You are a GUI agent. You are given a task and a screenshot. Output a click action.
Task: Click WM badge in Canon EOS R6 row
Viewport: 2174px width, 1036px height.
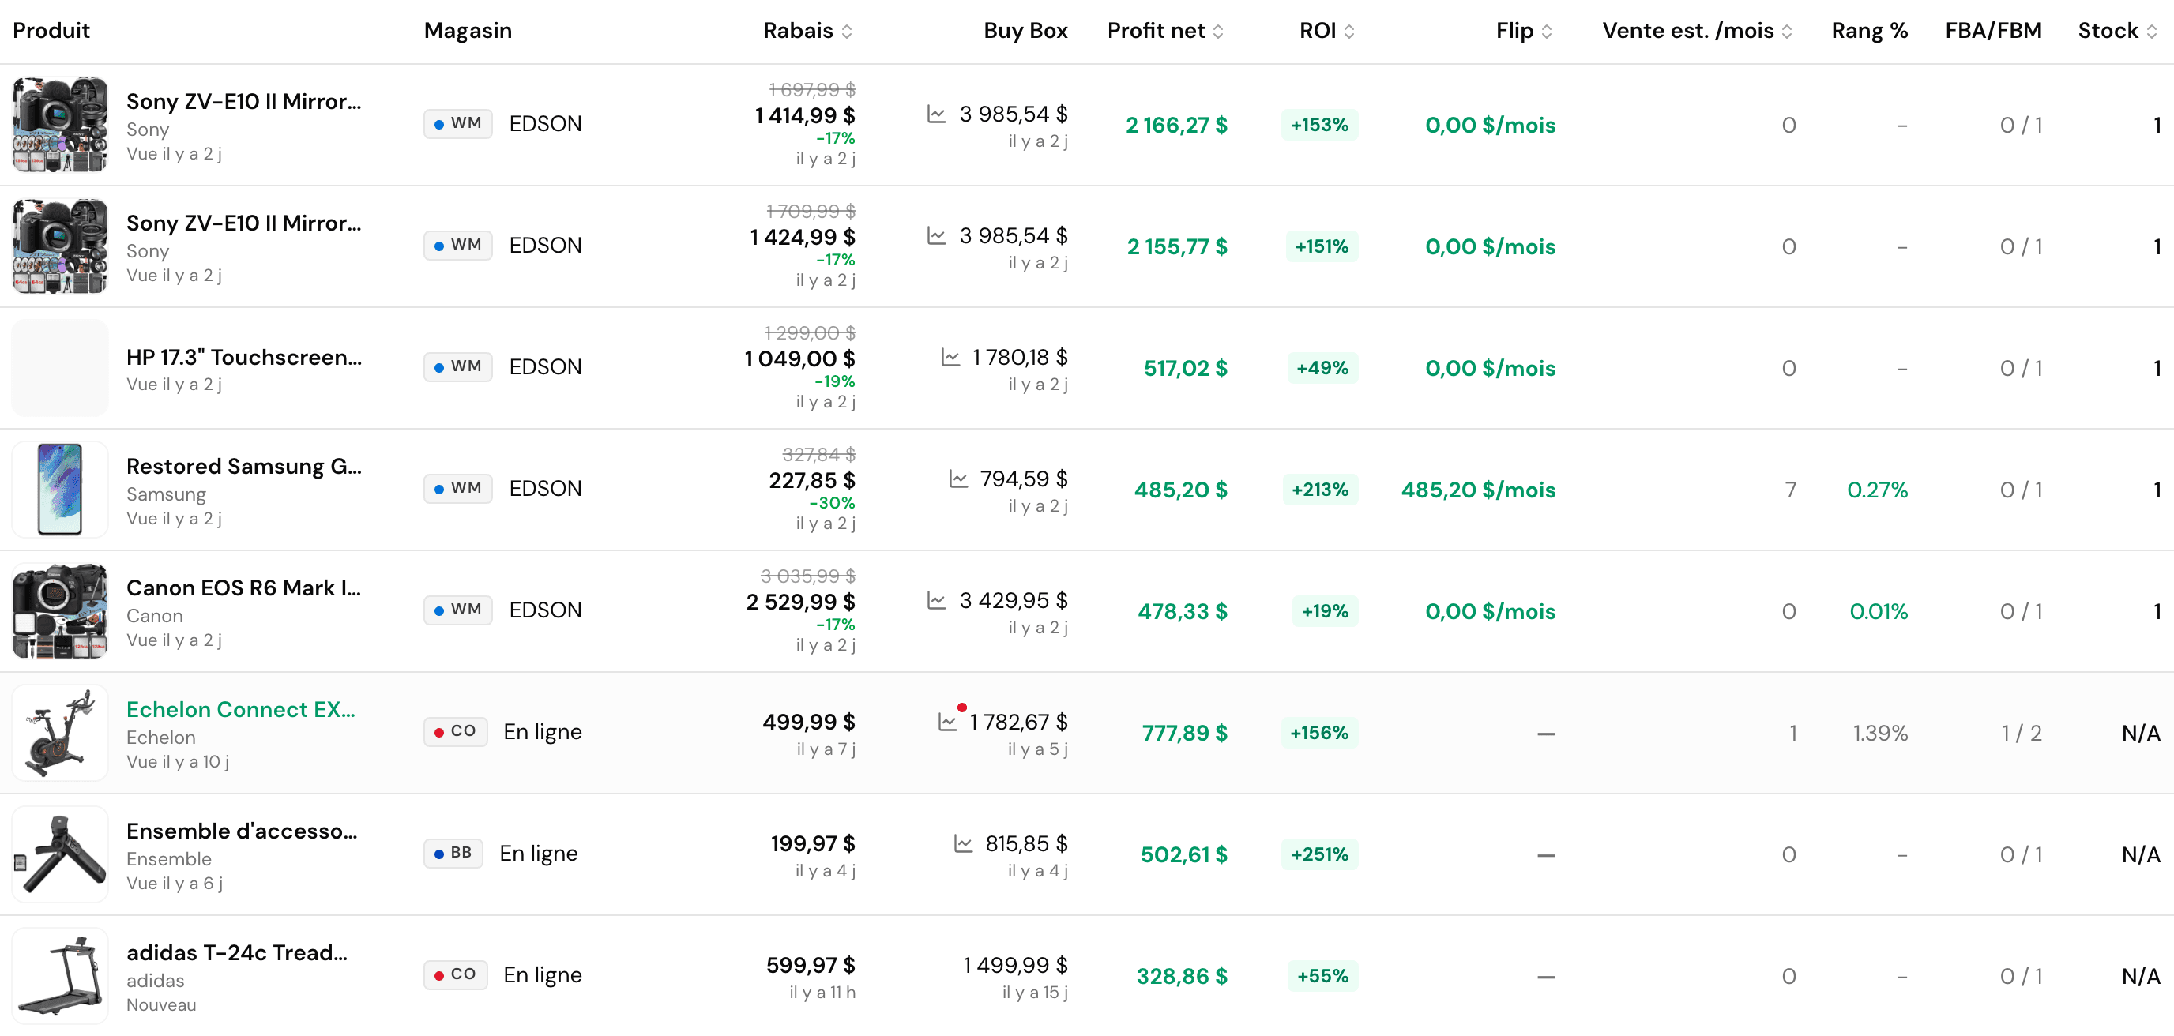click(x=457, y=609)
